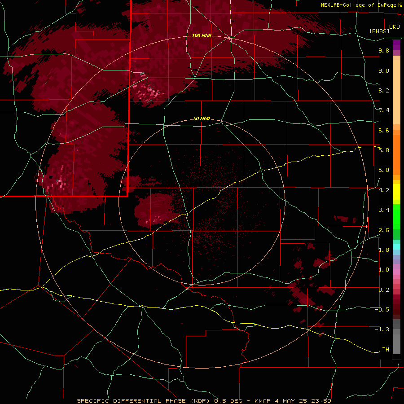Click the bright green segment of color bar
Image resolution: width=404 pixels, height=404 pixels.
click(x=396, y=217)
